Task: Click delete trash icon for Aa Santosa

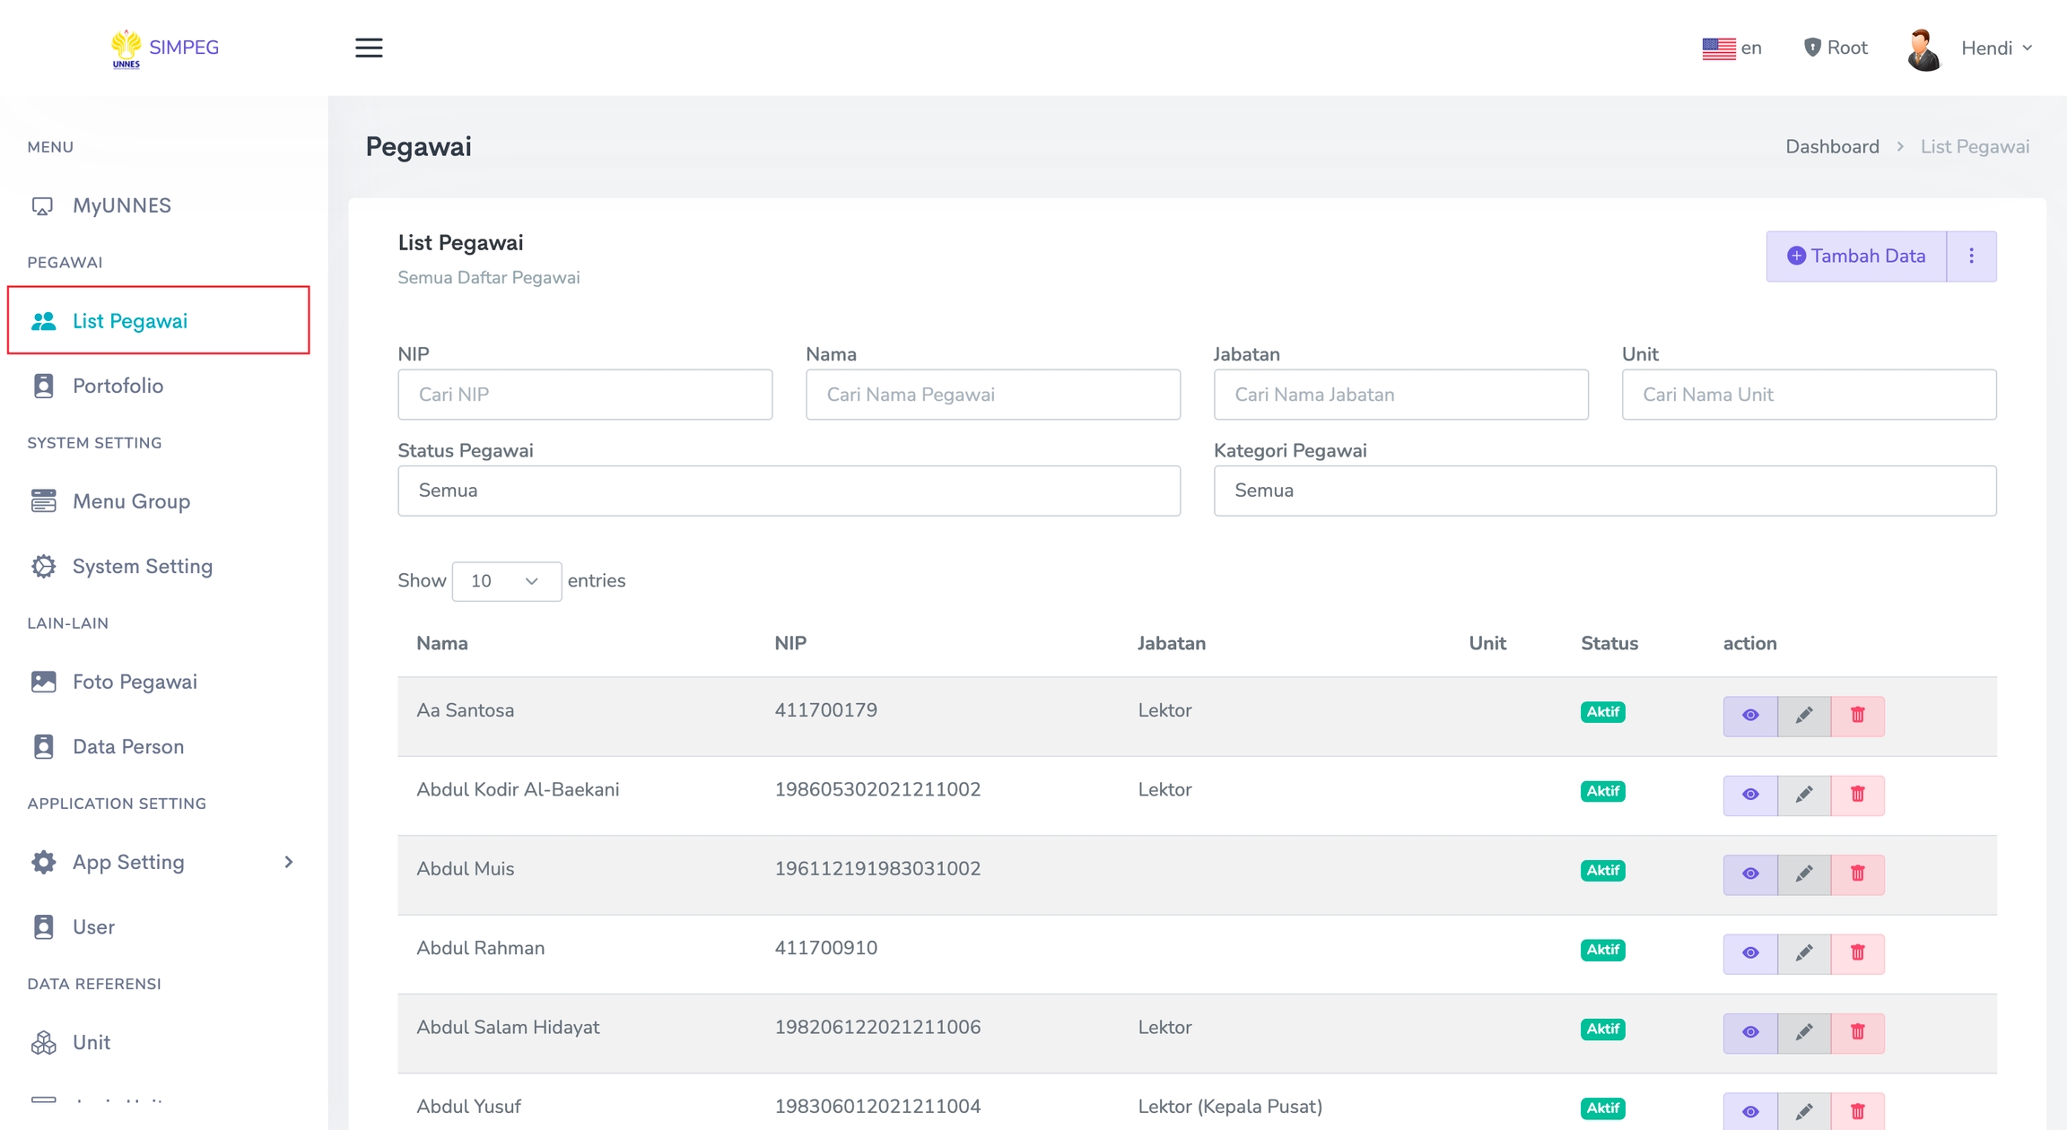Action: click(1857, 715)
